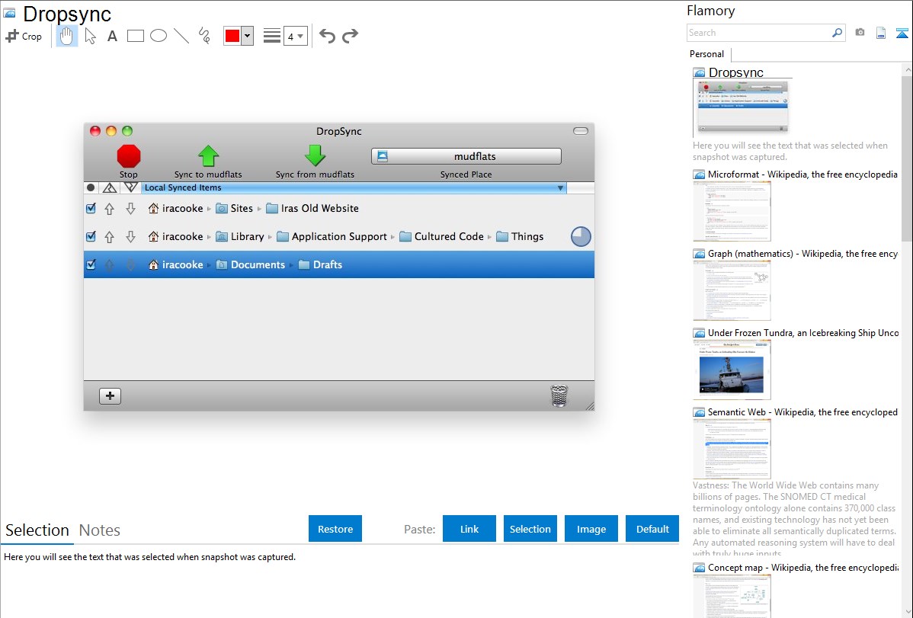Open the Under Frozen Tundra snapshot thumbnail
The height and width of the screenshot is (618, 913).
(732, 370)
